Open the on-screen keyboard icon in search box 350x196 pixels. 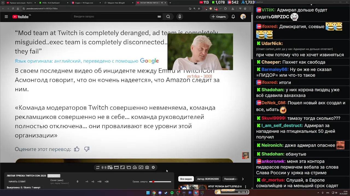159,17
